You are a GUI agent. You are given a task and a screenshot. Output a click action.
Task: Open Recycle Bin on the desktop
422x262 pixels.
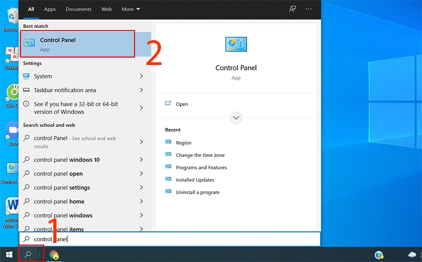tap(11, 20)
